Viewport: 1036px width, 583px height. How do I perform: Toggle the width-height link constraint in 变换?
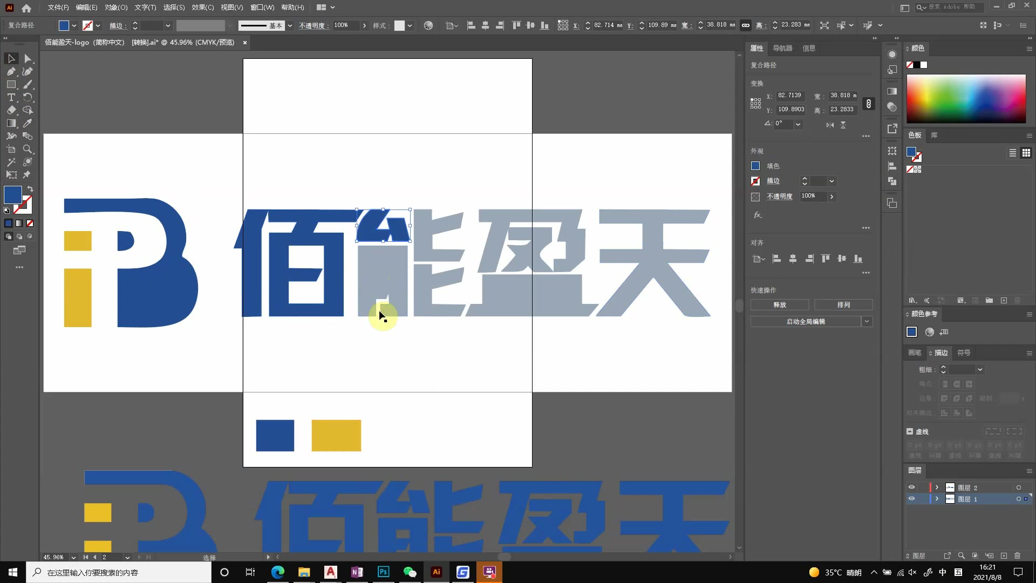[869, 103]
